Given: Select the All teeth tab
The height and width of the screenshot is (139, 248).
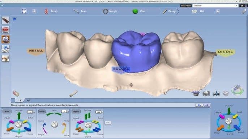Looking at the screenshot, I should [x=29, y=100].
